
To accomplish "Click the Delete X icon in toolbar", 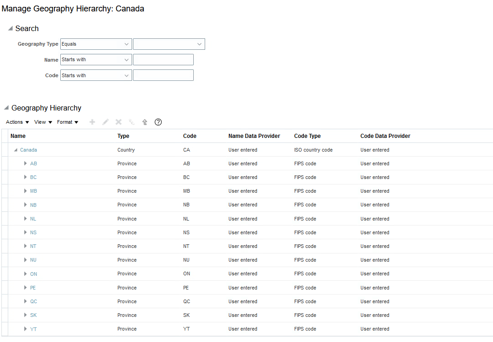I will pos(118,122).
